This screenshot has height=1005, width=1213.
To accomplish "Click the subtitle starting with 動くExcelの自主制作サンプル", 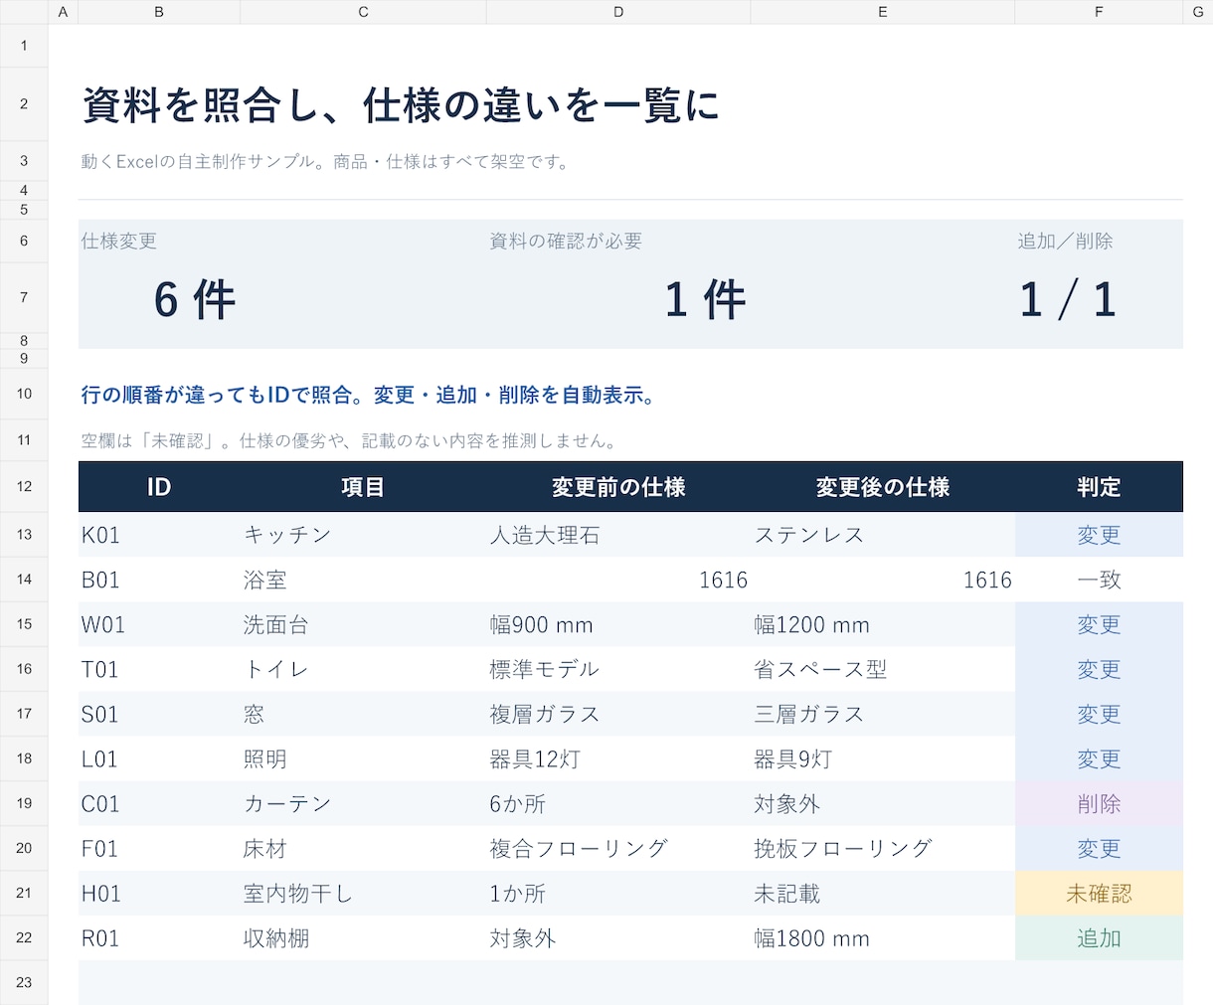I will (x=327, y=161).
